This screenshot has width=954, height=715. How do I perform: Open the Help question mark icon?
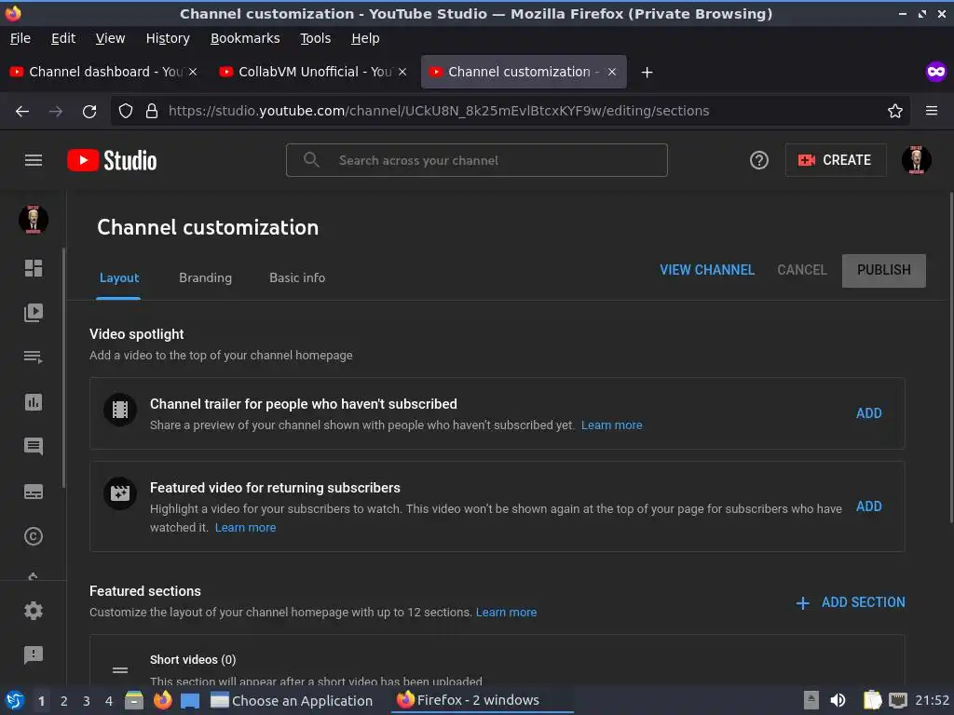tap(758, 160)
